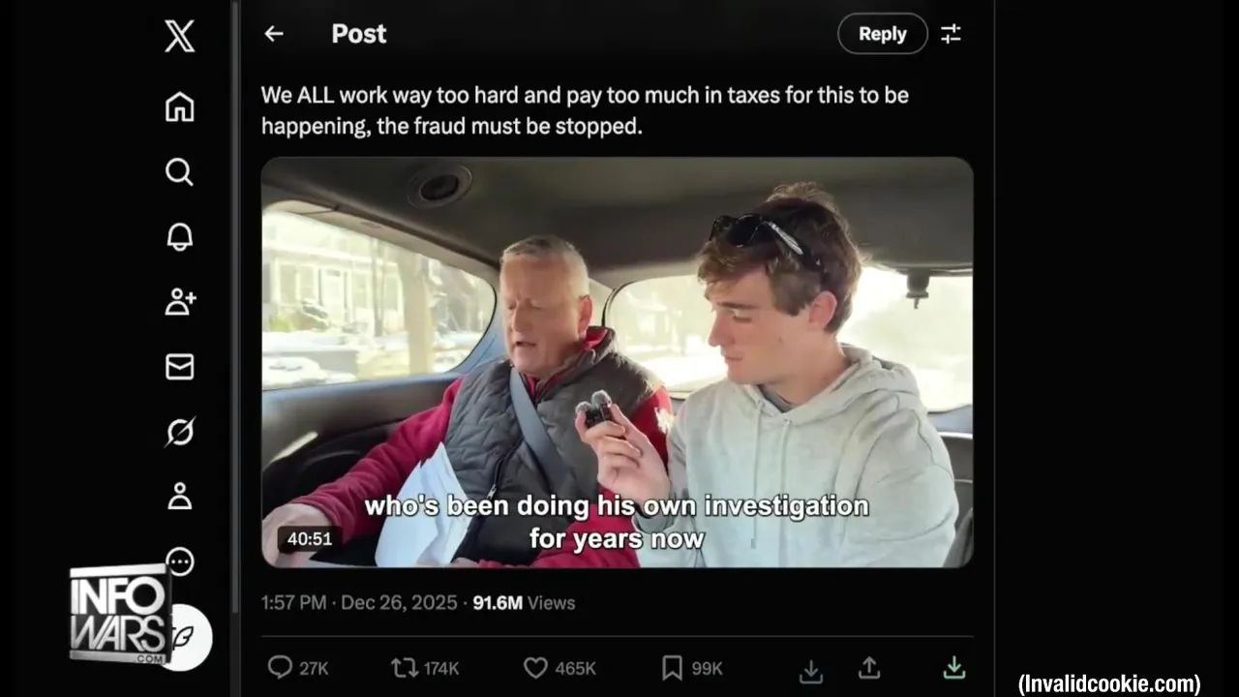Click the green download icon

point(953,667)
